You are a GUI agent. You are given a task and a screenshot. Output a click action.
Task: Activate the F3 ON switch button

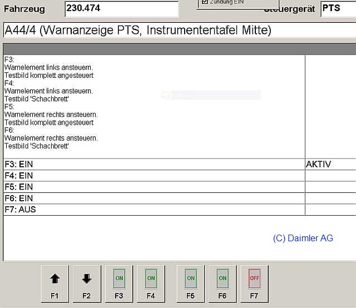click(x=119, y=284)
